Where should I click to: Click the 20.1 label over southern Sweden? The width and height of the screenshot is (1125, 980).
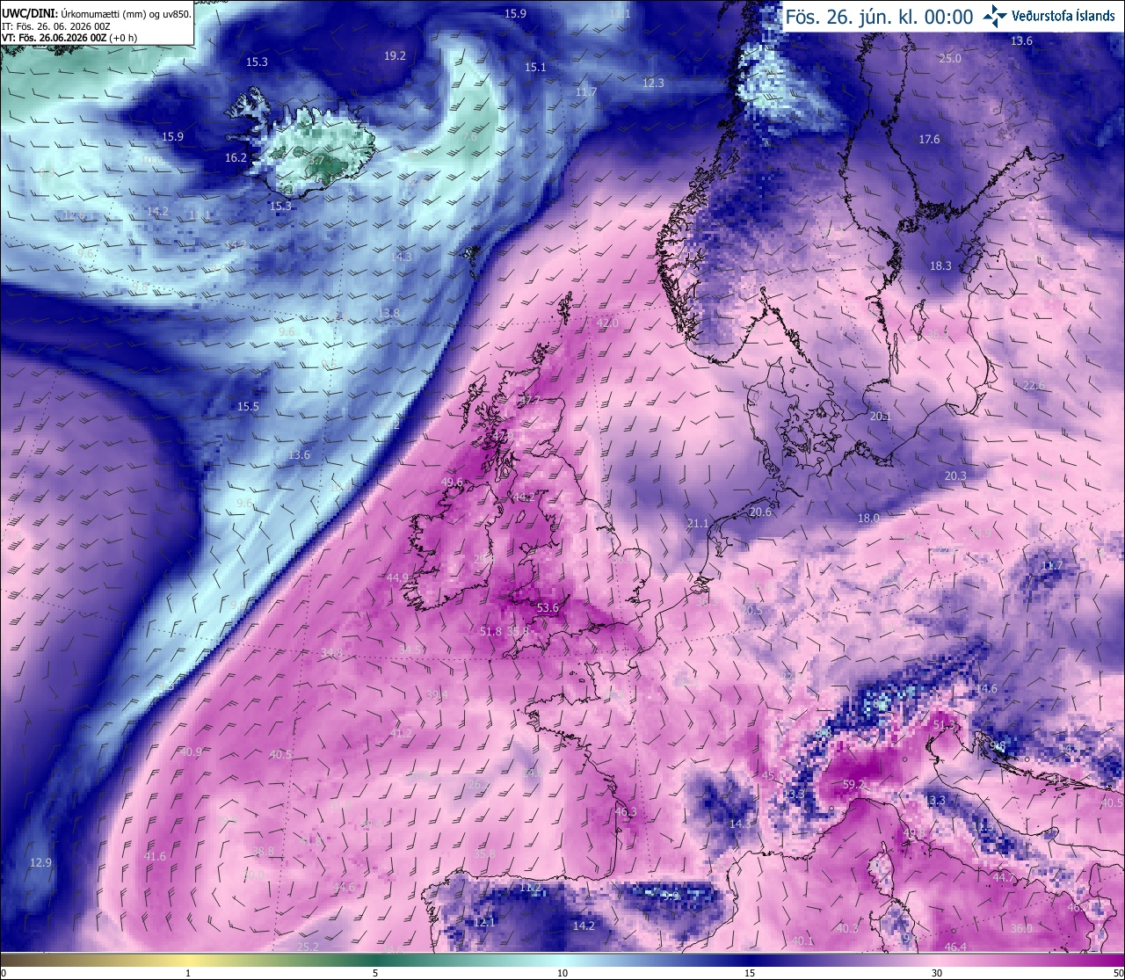[880, 417]
